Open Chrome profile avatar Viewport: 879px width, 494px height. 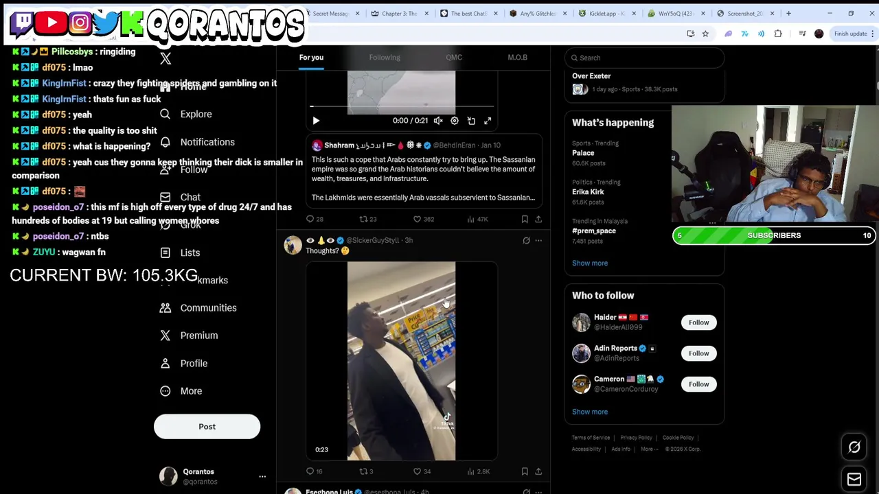coord(819,34)
